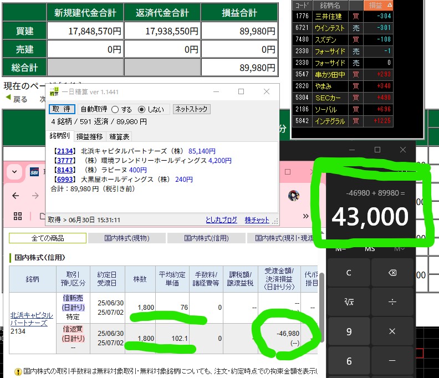Open the browser tab search chevron
This screenshot has width=439, height=378.
pos(14,172)
